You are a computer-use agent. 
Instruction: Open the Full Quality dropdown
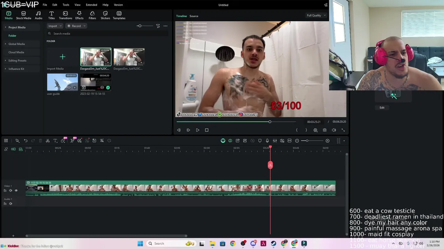(316, 15)
